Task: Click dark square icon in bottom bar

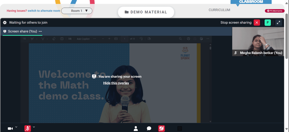Action: point(180,129)
